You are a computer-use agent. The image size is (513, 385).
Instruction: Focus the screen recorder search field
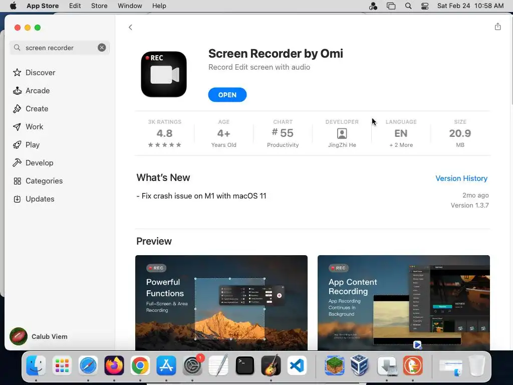click(60, 48)
